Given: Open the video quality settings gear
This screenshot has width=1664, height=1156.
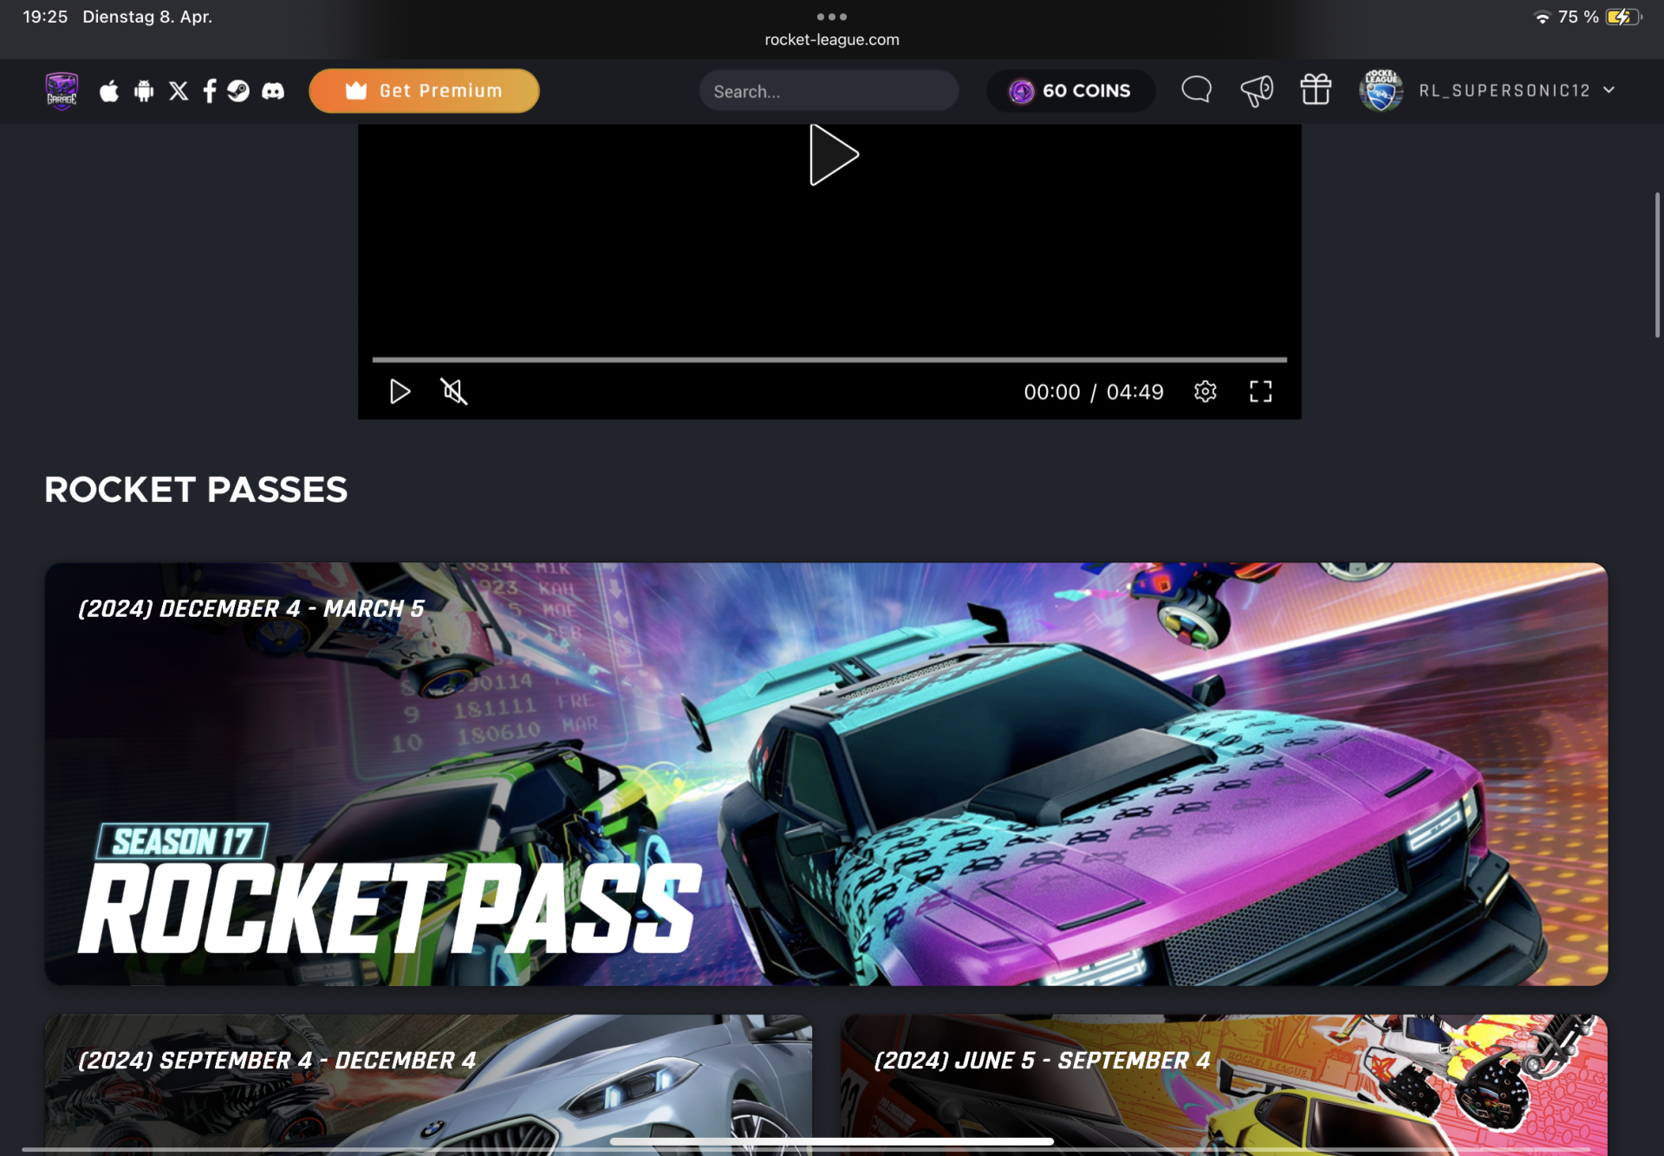Looking at the screenshot, I should [x=1206, y=392].
